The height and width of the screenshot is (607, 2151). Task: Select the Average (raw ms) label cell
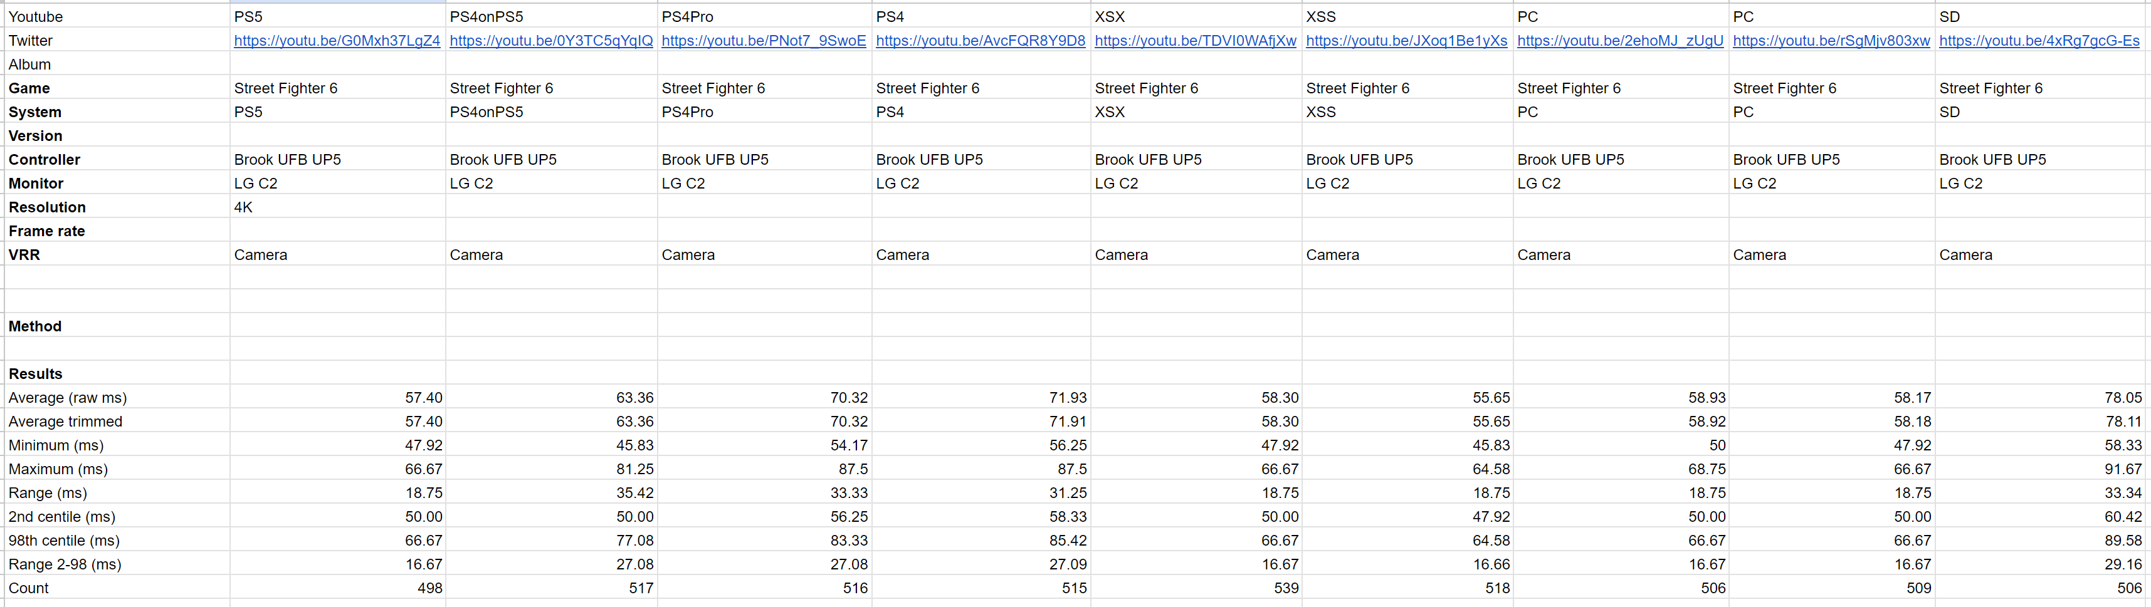point(117,398)
